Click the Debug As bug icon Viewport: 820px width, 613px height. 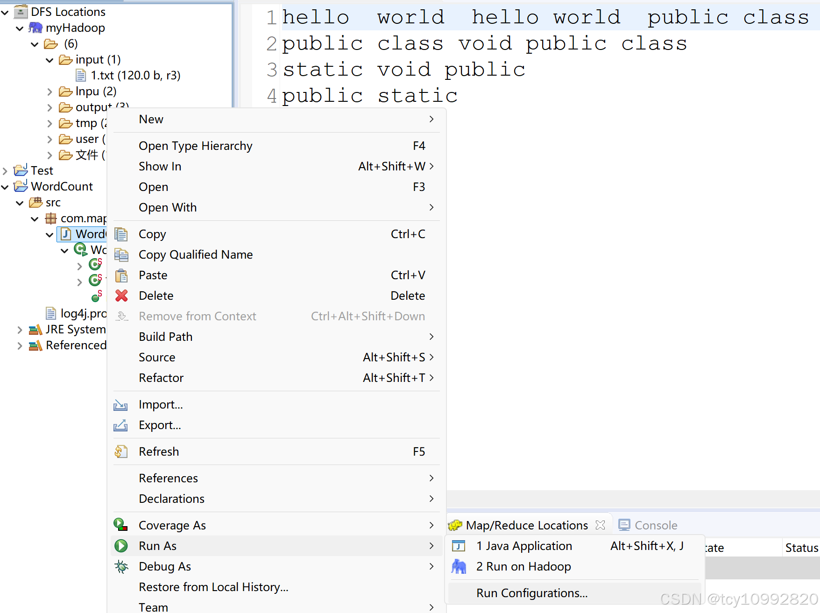[x=121, y=566]
